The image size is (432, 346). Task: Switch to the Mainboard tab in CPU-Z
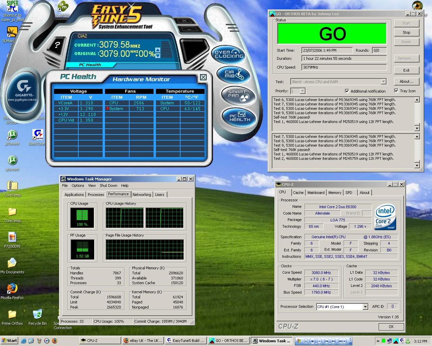316,193
